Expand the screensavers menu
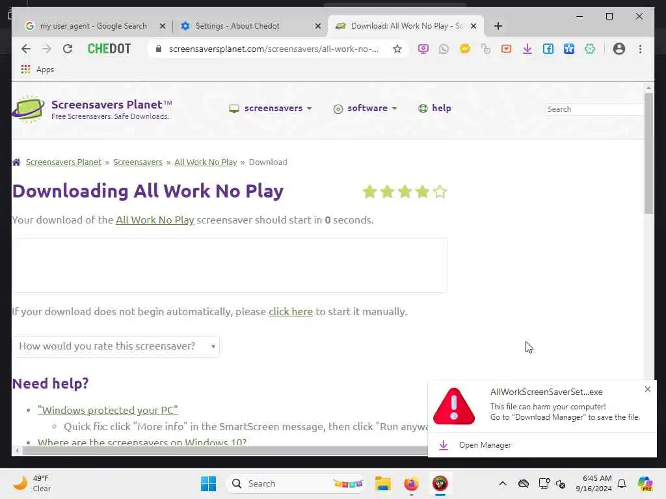 [271, 109]
